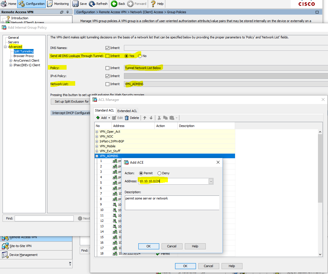Move ACL entry up with arrow icon
The height and width of the screenshot is (274, 328).
(x=145, y=118)
